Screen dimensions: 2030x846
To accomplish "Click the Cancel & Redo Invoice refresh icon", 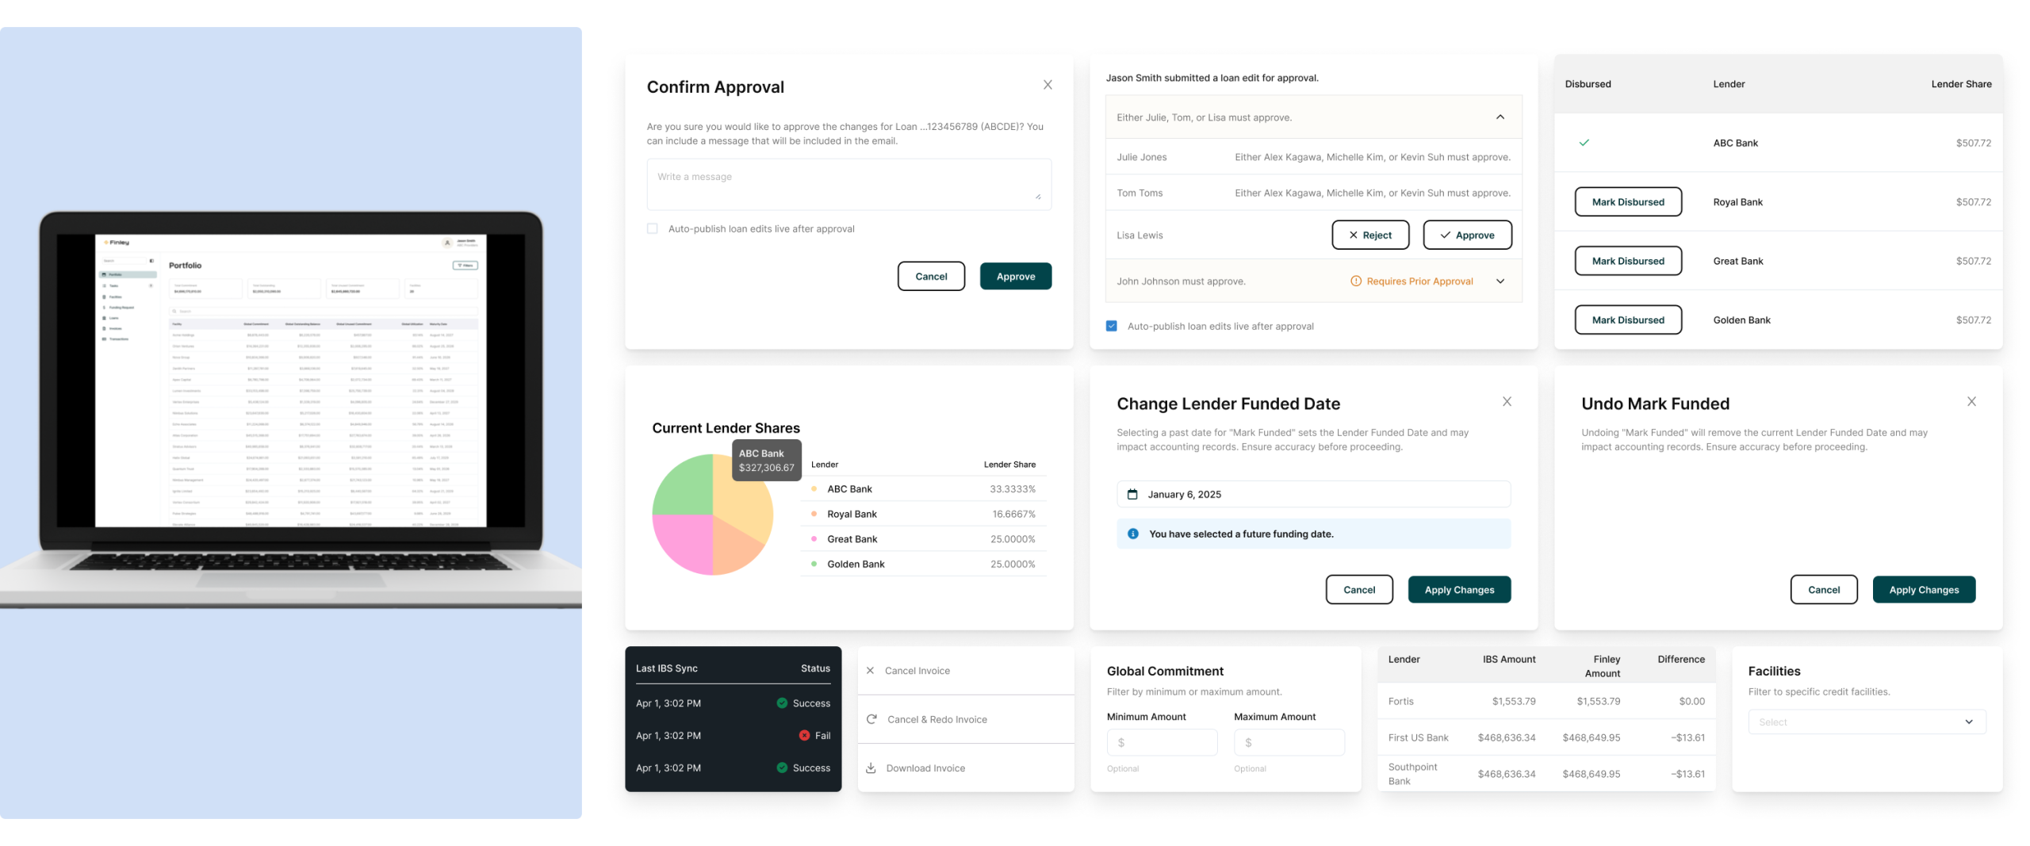I will [x=871, y=719].
